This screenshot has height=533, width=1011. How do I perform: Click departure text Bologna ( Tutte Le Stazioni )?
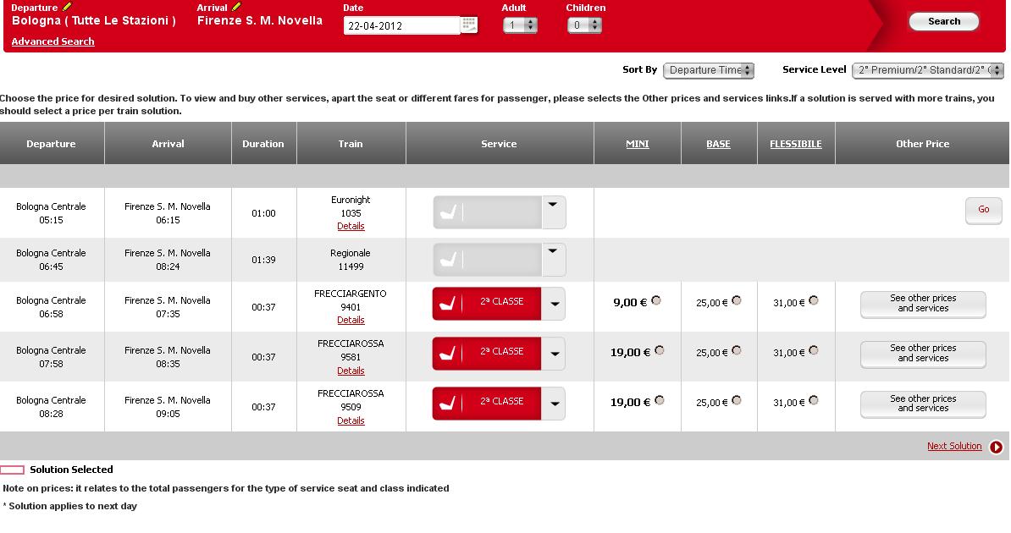tap(93, 20)
